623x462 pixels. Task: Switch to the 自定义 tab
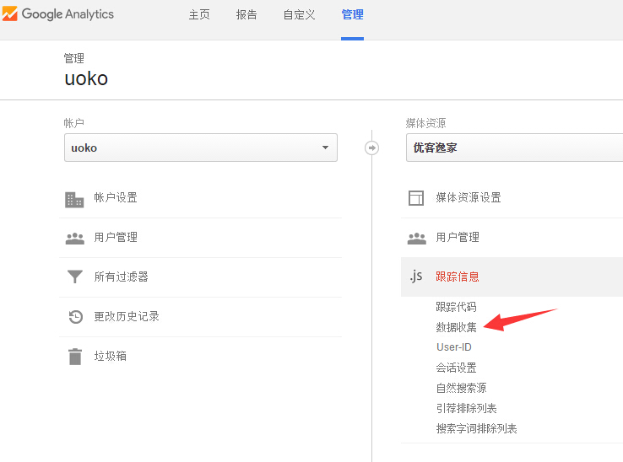click(299, 15)
